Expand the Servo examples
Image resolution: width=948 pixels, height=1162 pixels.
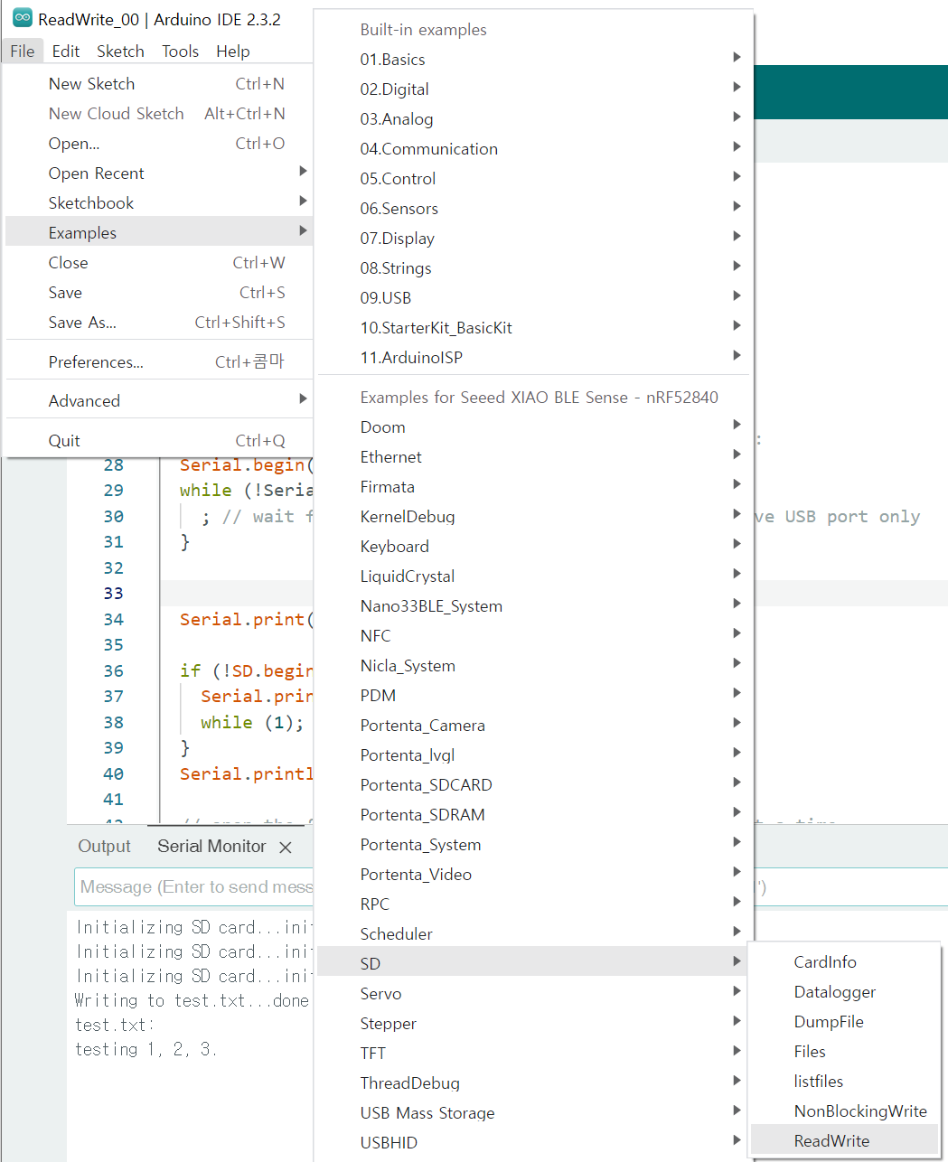click(x=534, y=994)
